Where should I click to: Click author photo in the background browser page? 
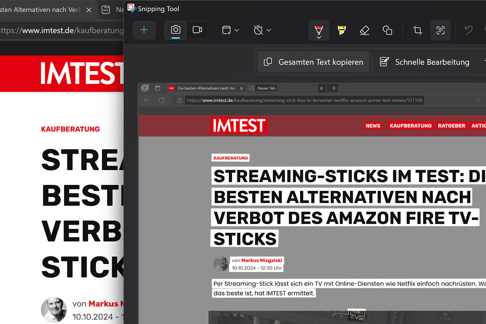pyautogui.click(x=54, y=310)
